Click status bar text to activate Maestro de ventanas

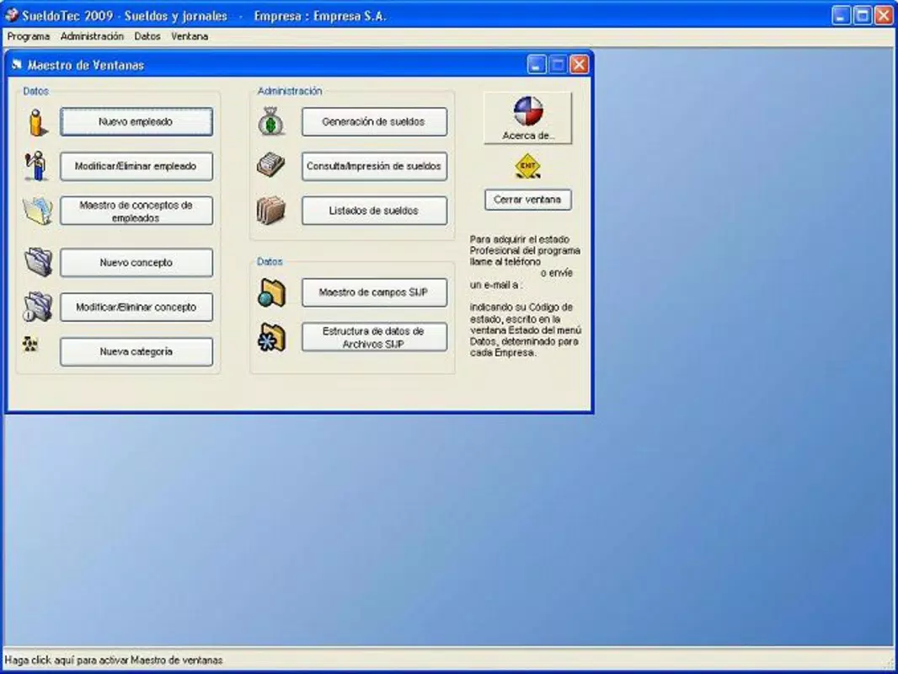pyautogui.click(x=114, y=661)
